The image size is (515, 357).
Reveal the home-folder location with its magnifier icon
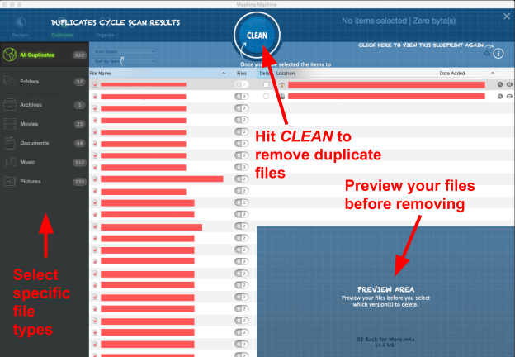pyautogui.click(x=500, y=84)
